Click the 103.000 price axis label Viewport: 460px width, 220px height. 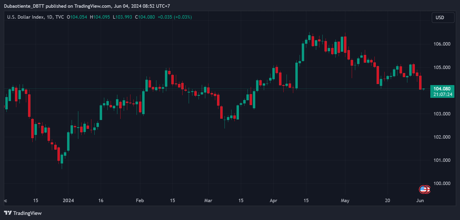point(442,114)
